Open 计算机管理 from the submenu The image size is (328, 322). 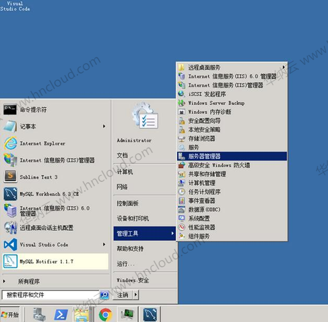click(x=232, y=183)
